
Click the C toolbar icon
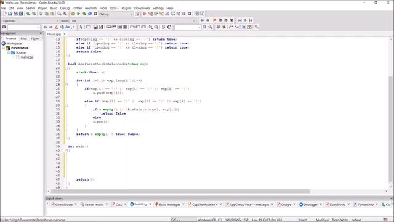click(169, 27)
